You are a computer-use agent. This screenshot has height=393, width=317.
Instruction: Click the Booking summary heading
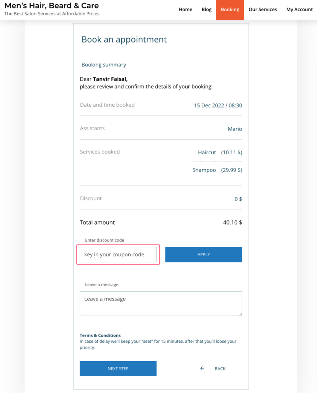tap(104, 64)
